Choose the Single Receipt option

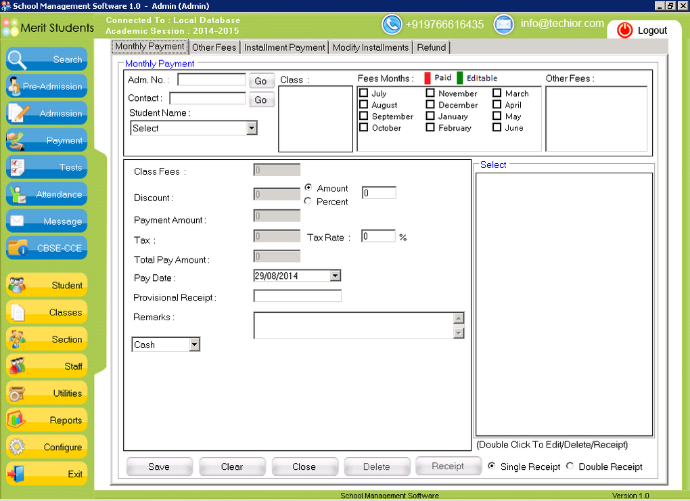click(x=492, y=466)
